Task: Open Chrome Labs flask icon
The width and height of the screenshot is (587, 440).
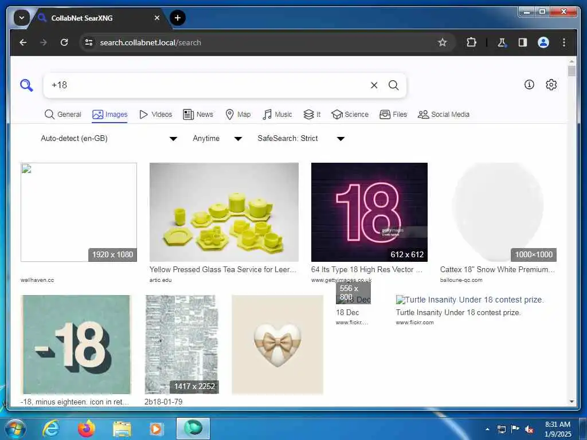Action: [x=502, y=42]
